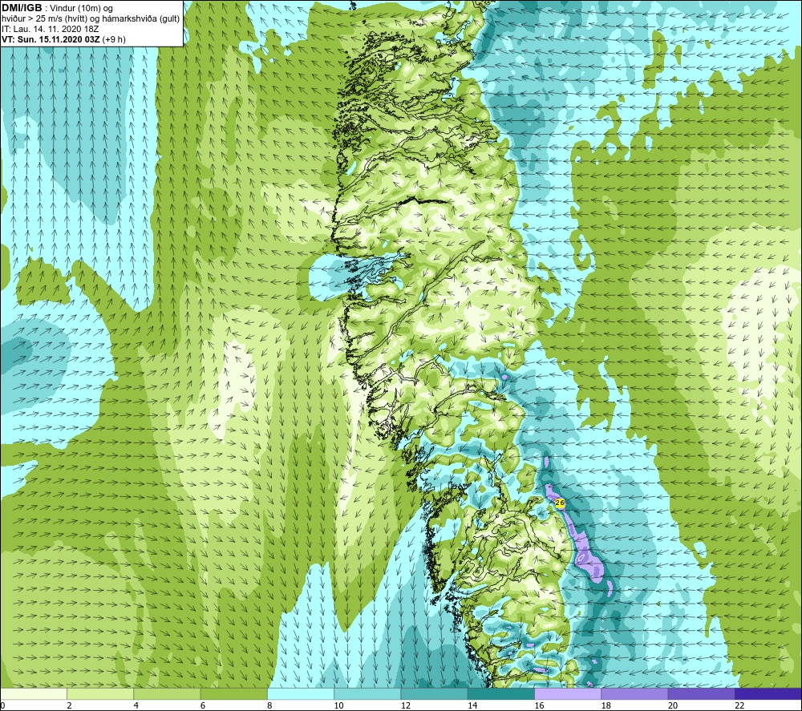Click the legend scale label '12'
Image resolution: width=802 pixels, height=711 pixels.
[x=406, y=706]
